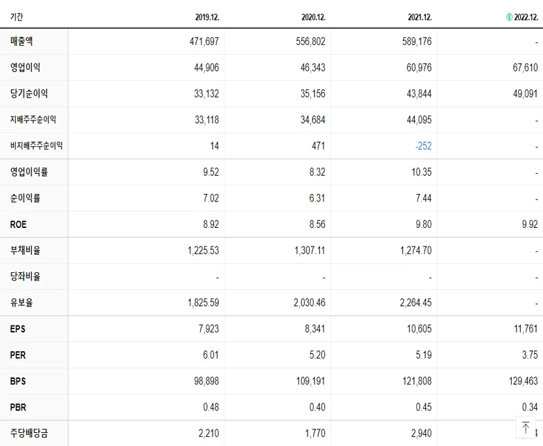543x446 pixels.
Task: Click the 1,274.70 debt ratio value
Action: pos(416,251)
